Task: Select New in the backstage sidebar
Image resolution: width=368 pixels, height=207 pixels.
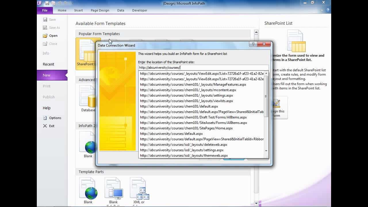Action: pos(52,75)
